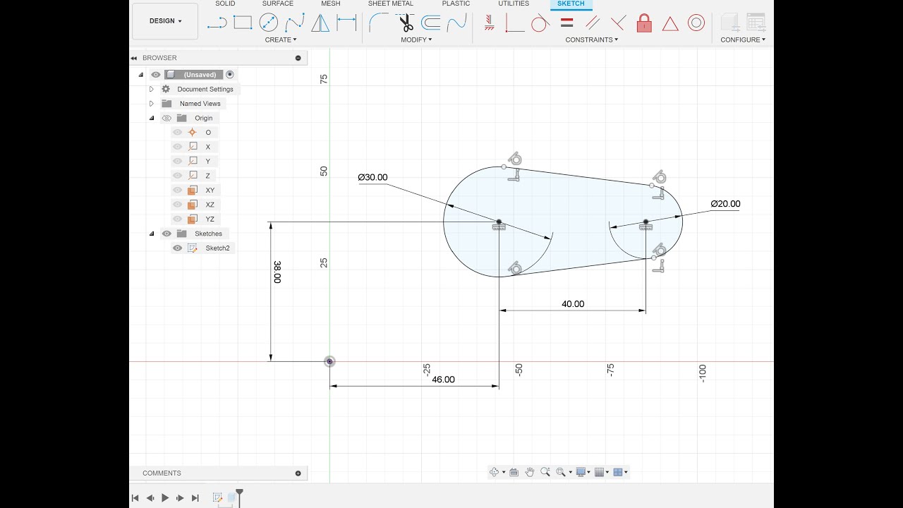
Task: Show the hidden Origin folder
Action: 166,118
